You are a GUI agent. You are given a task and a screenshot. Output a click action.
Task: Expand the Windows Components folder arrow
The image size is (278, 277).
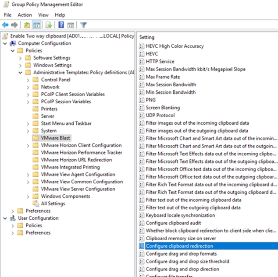(28, 196)
